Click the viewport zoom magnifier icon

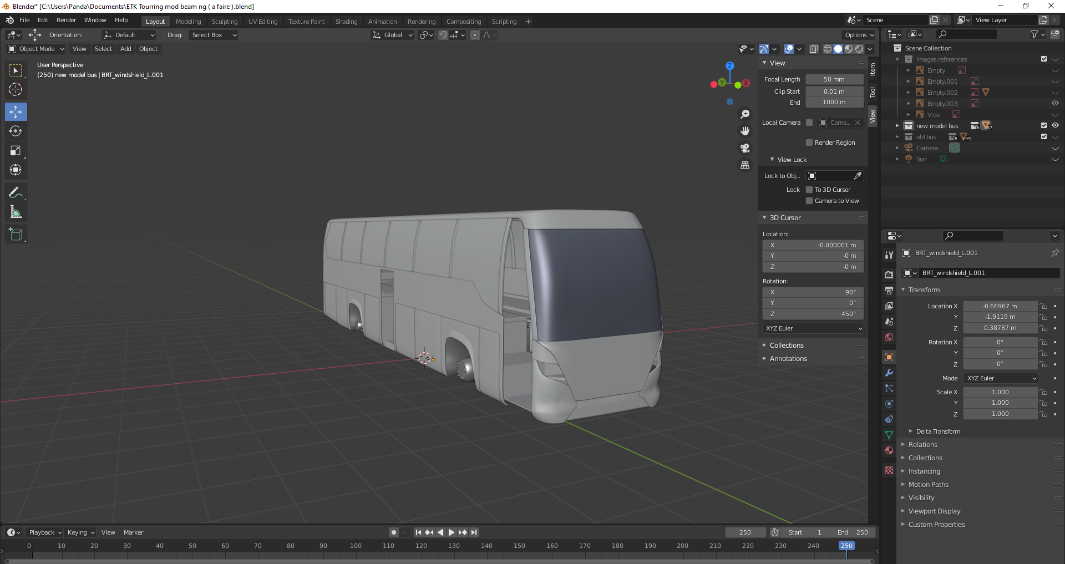coord(745,114)
